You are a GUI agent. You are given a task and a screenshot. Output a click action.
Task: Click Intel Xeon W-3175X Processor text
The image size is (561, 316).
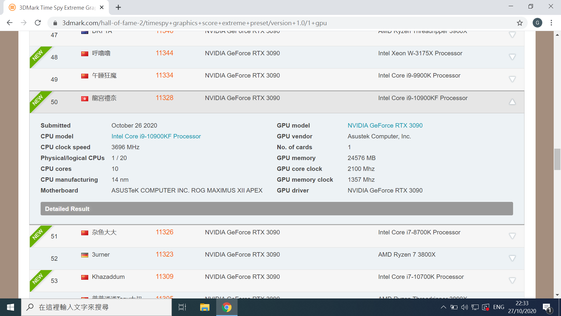pos(420,53)
